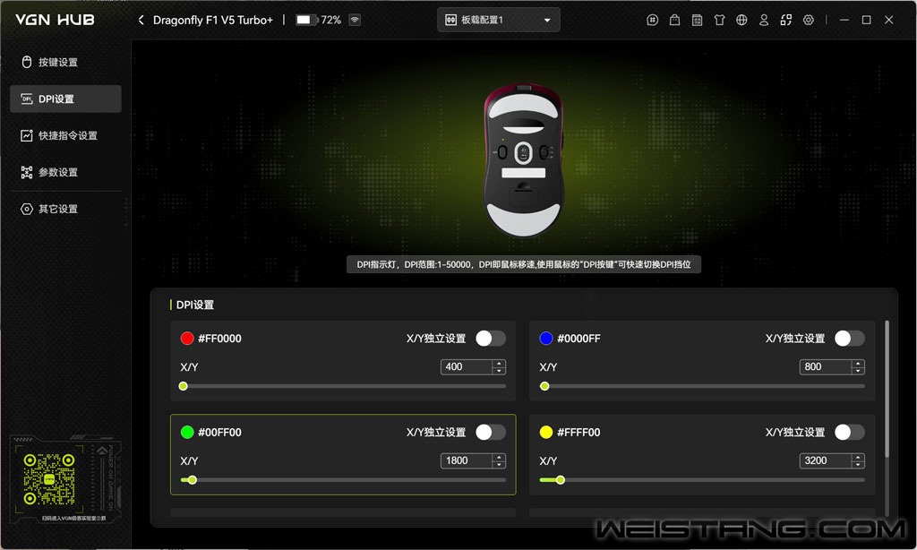This screenshot has height=550, width=917.
Task: Open the 按键设置 menu
Action: coord(65,62)
